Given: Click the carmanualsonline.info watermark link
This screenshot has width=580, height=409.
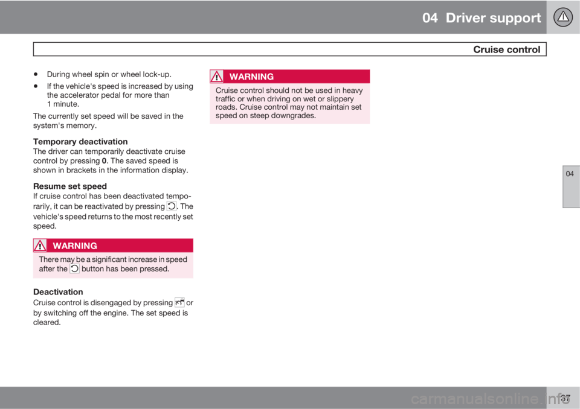Looking at the screenshot, I should tap(491, 399).
